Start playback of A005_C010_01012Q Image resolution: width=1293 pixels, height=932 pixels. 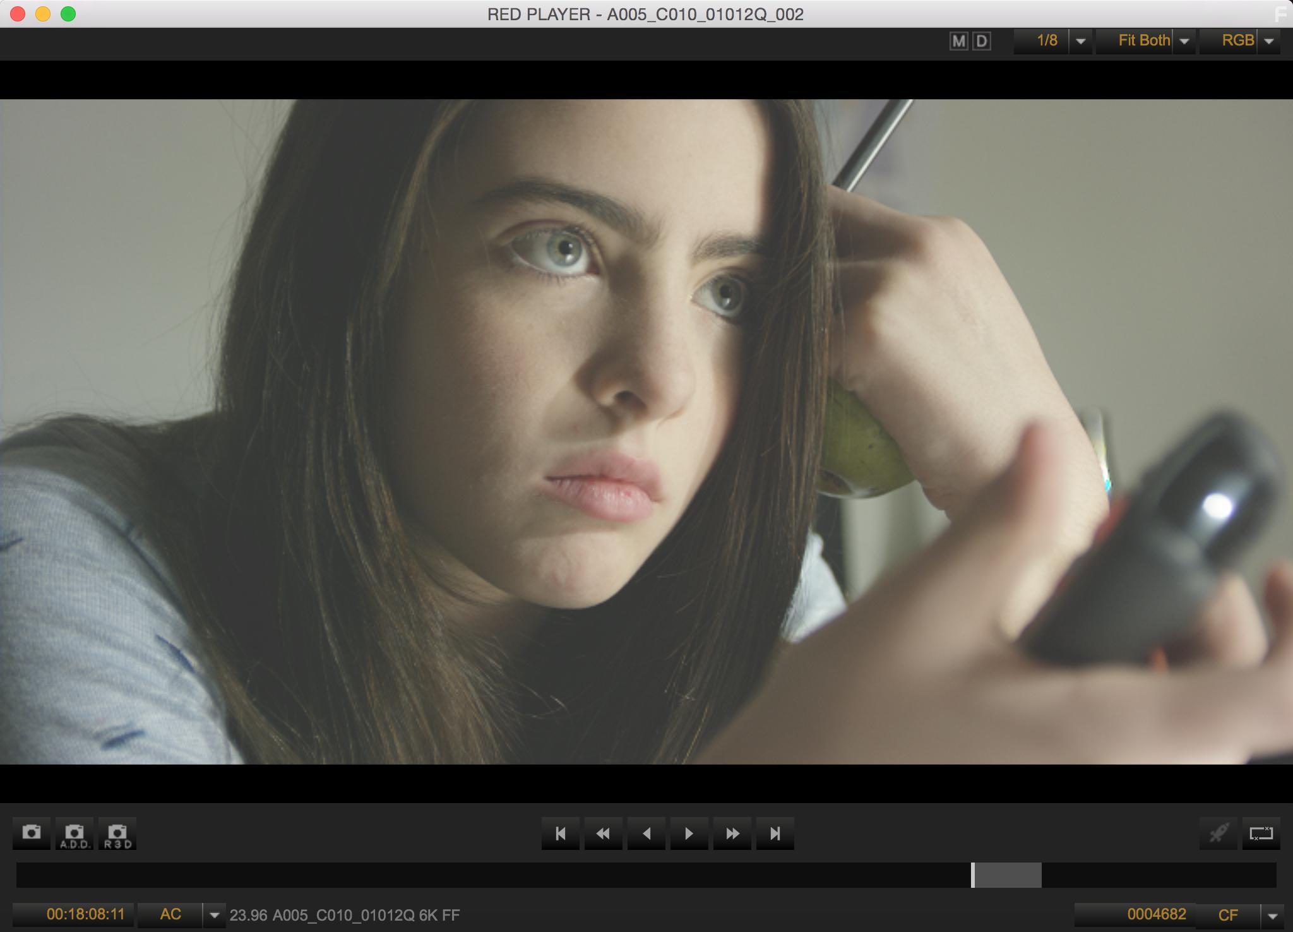689,833
